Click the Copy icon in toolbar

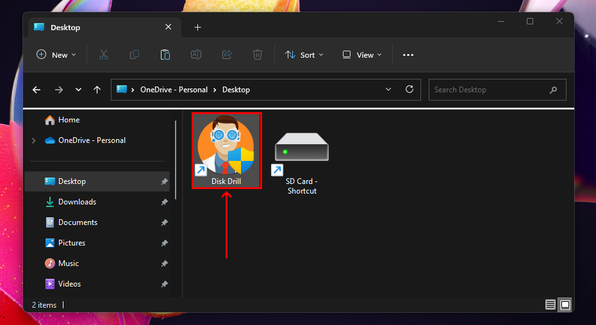134,54
